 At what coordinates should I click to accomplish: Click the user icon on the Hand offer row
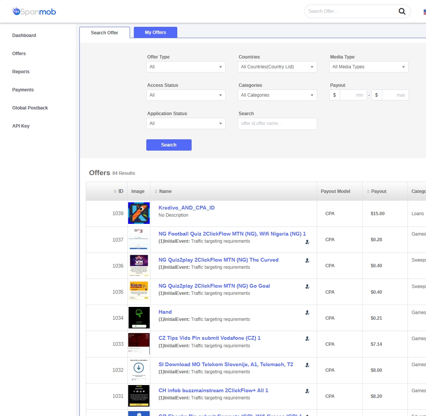(307, 313)
